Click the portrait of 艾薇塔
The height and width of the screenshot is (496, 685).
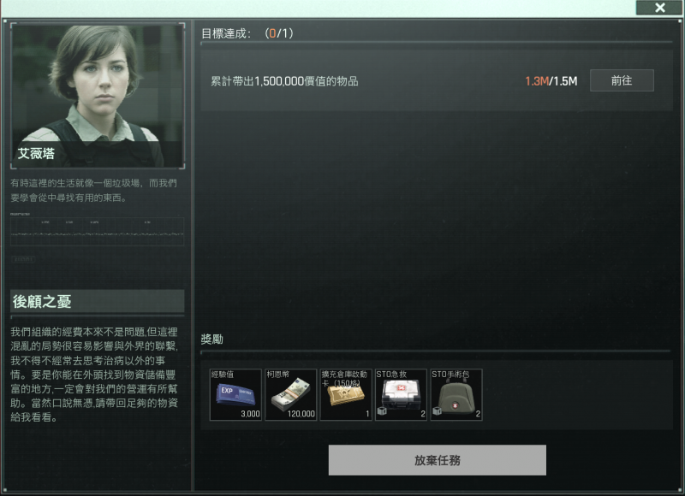point(98,96)
